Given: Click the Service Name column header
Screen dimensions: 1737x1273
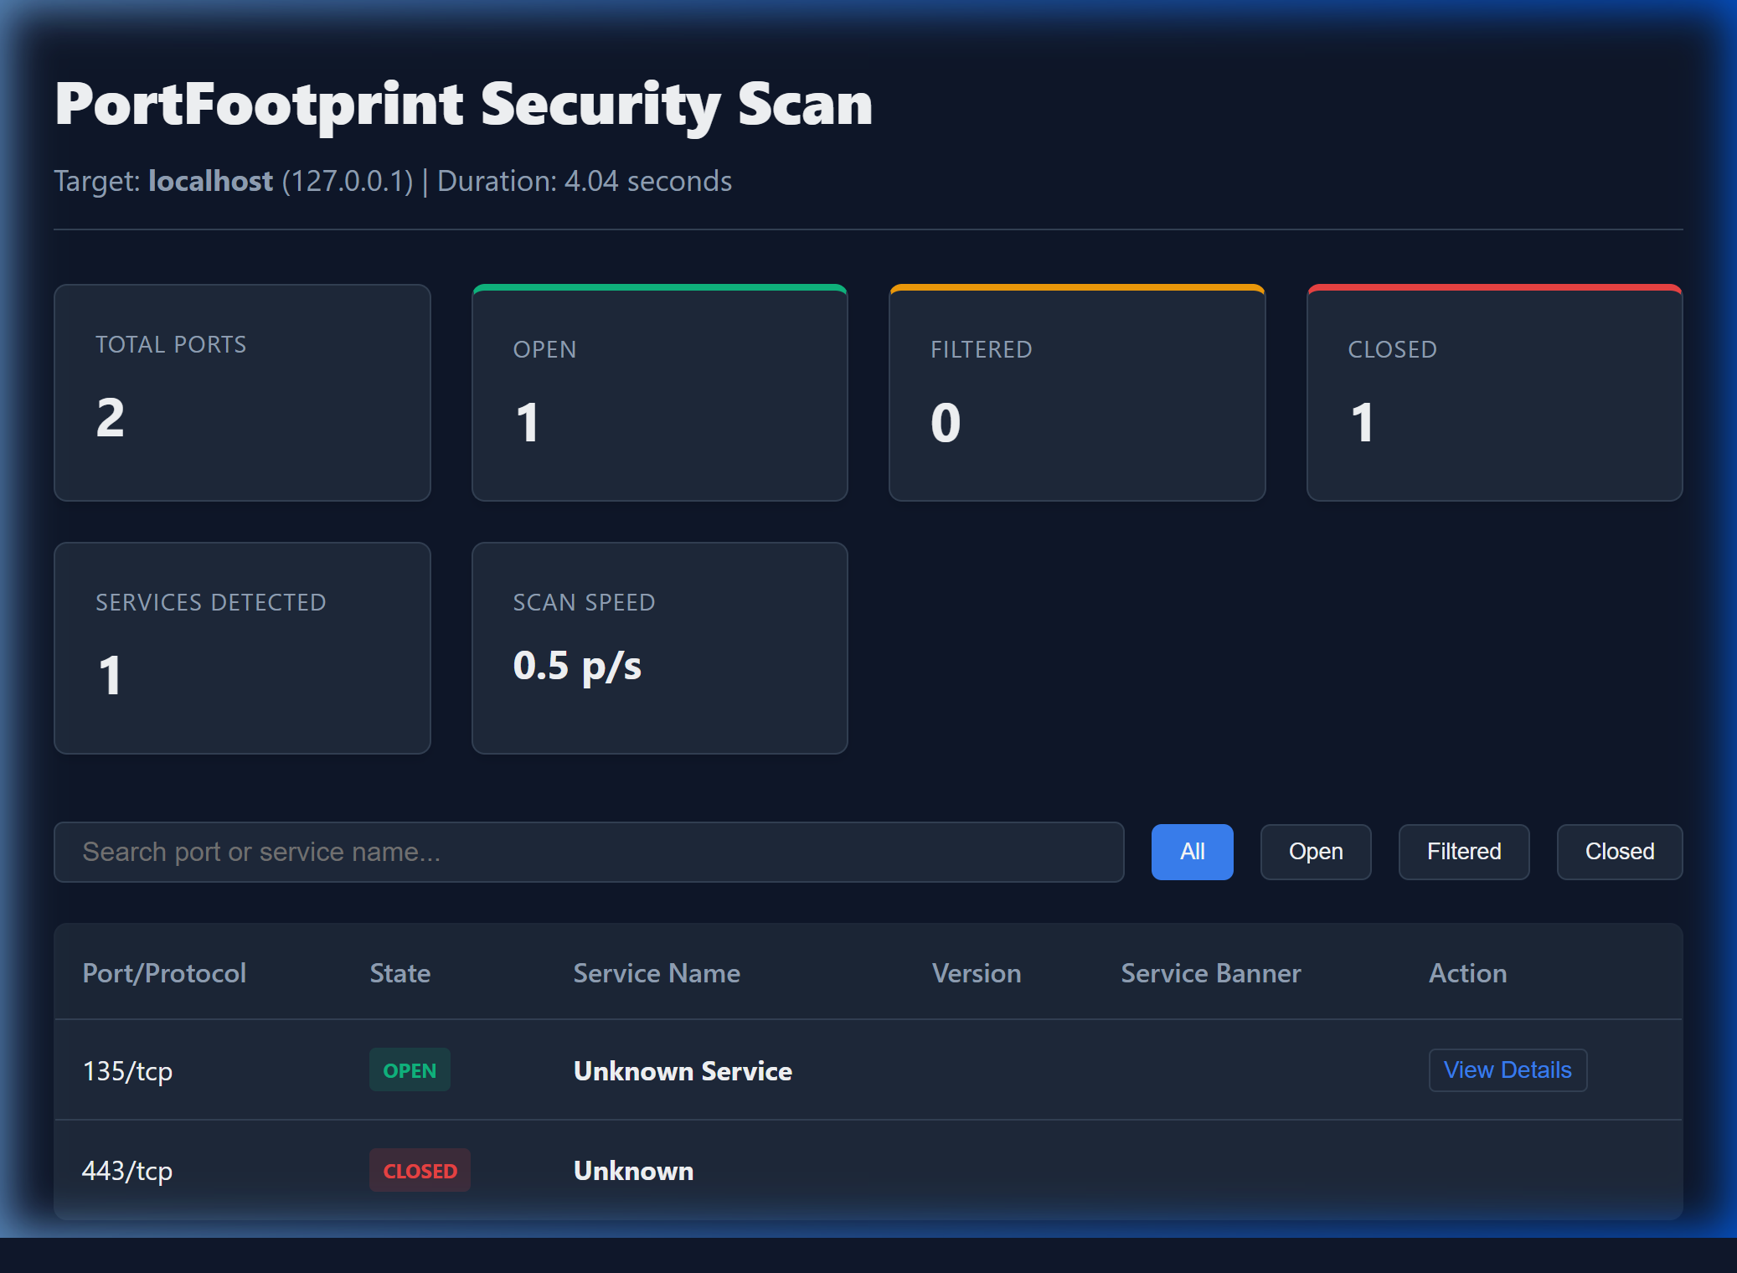Looking at the screenshot, I should [657, 973].
